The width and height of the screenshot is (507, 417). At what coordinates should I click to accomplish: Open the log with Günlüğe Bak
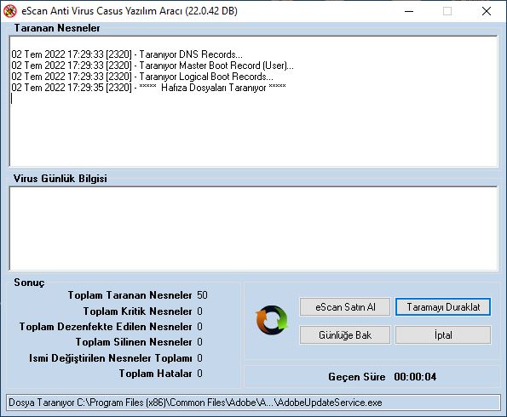[345, 335]
